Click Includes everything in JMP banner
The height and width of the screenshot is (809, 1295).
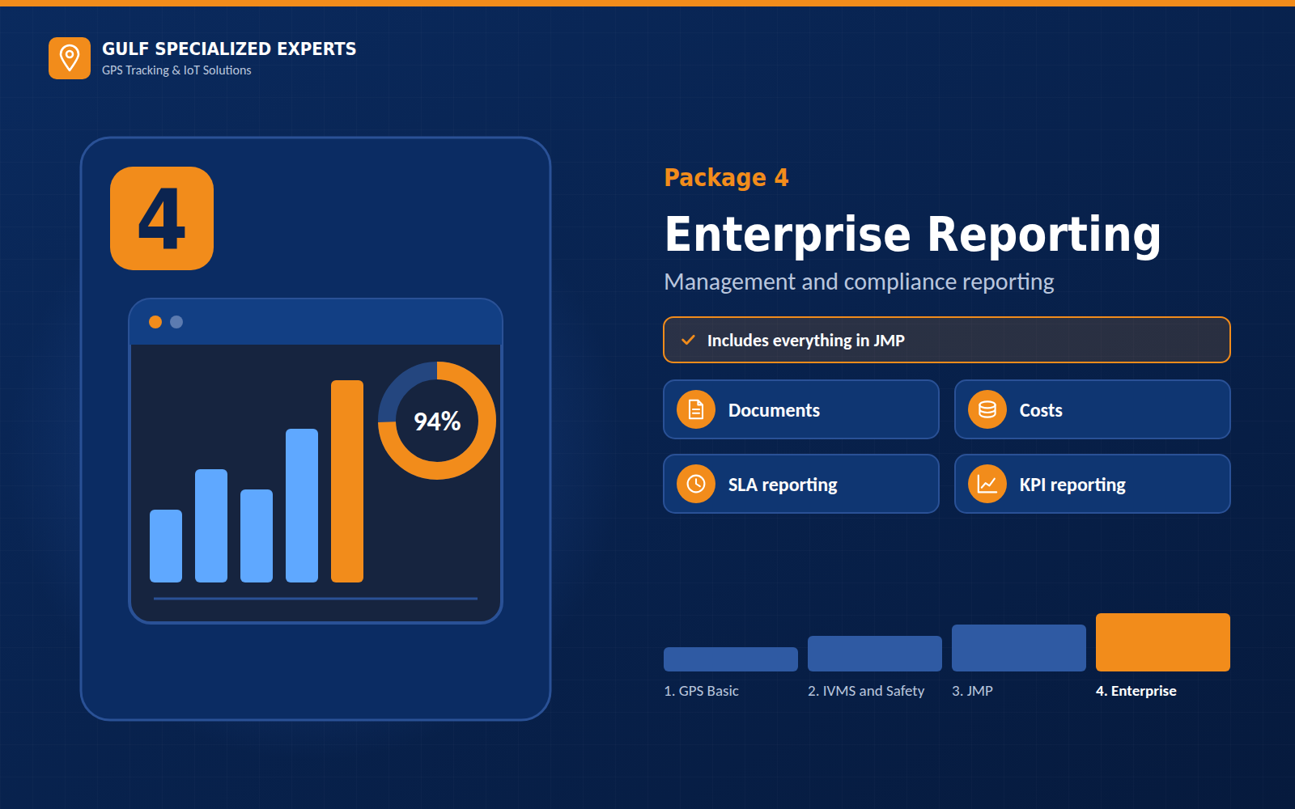947,340
